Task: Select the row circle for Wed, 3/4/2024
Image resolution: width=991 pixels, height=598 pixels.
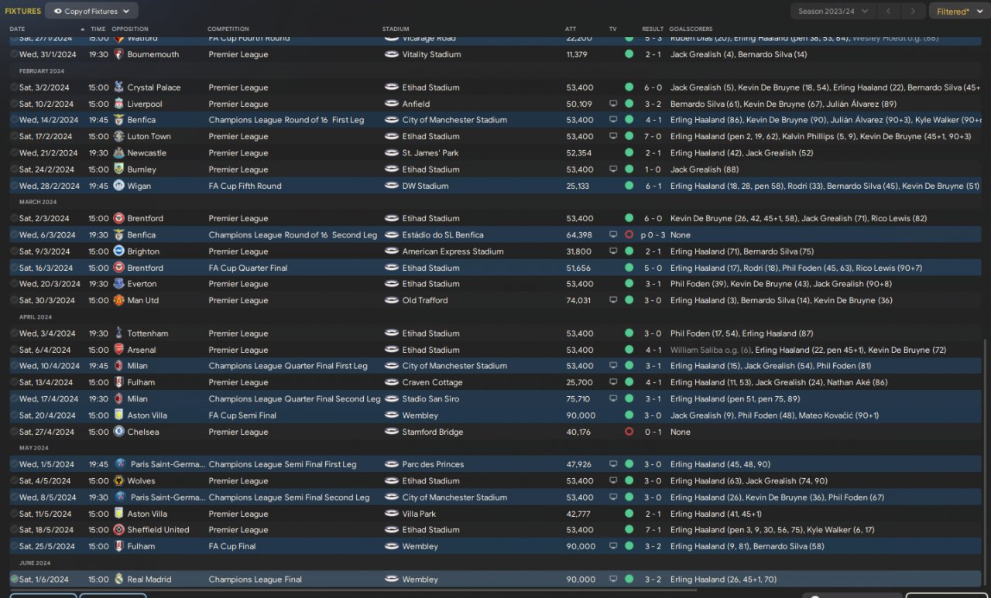Action: click(14, 333)
